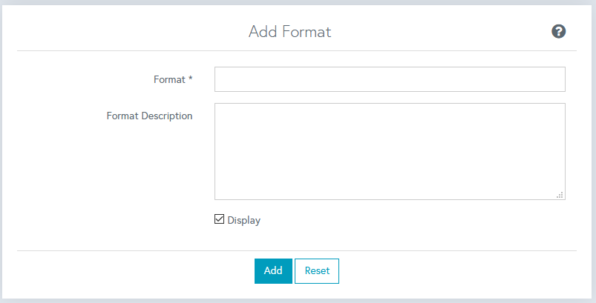Click into the Format Description textarea
This screenshot has width=596, height=303.
[x=390, y=151]
